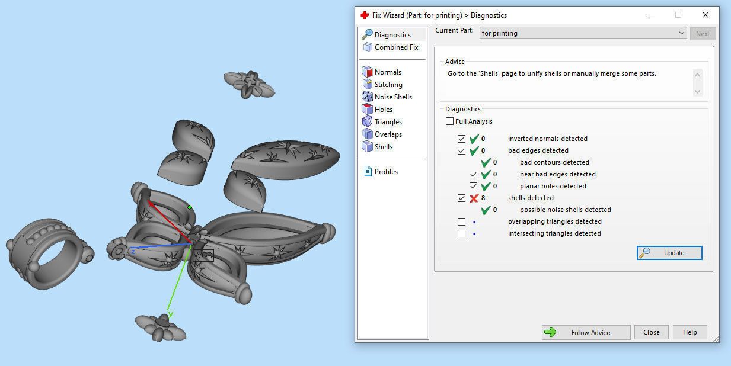
Task: Click the green check beside possible noise shells
Action: click(x=486, y=210)
